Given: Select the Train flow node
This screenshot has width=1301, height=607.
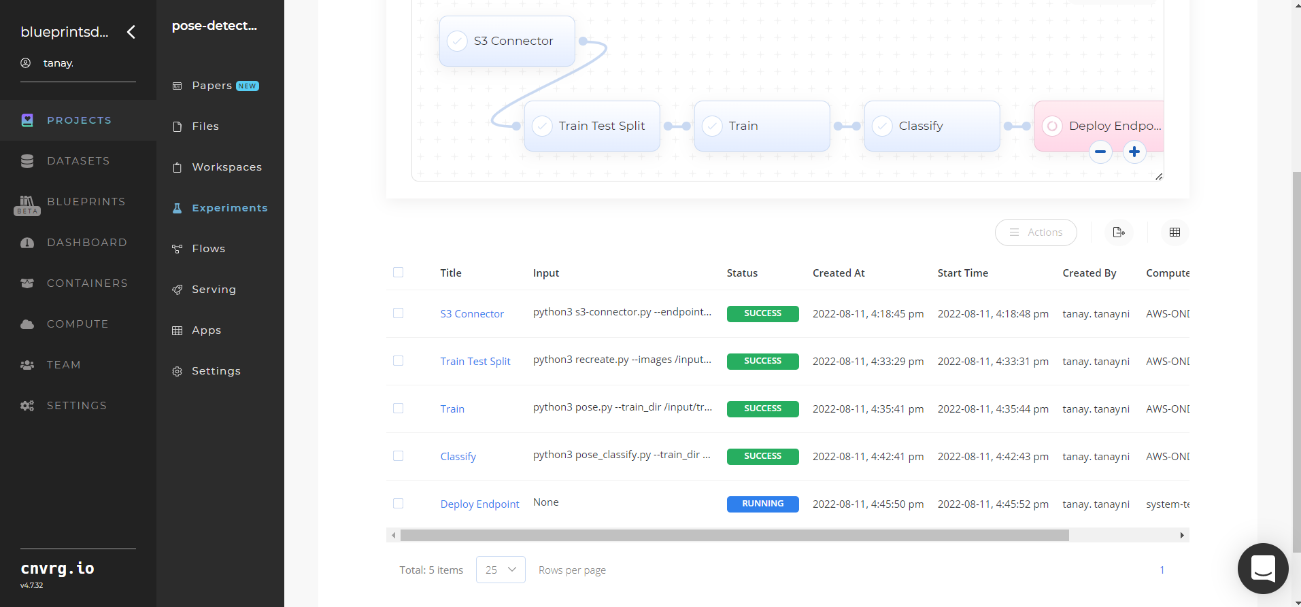Looking at the screenshot, I should tap(762, 126).
